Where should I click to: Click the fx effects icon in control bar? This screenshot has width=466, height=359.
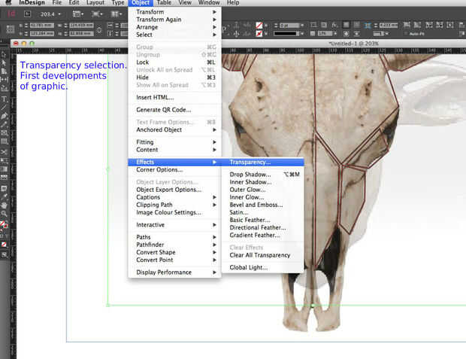pyautogui.click(x=334, y=26)
